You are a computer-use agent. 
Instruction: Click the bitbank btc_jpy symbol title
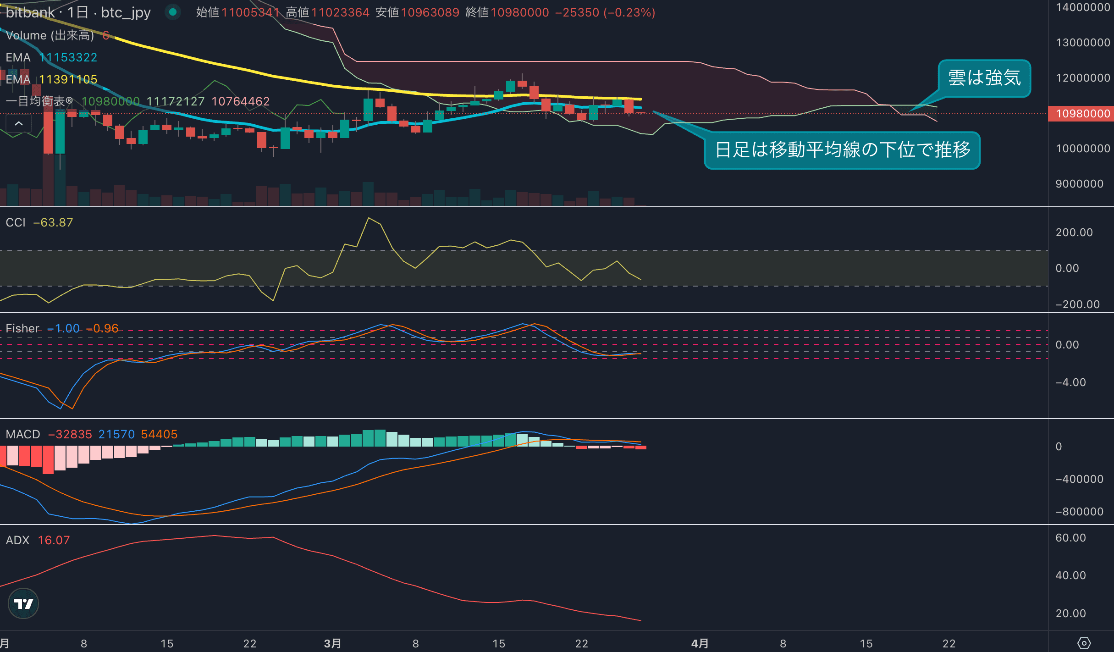(x=78, y=12)
